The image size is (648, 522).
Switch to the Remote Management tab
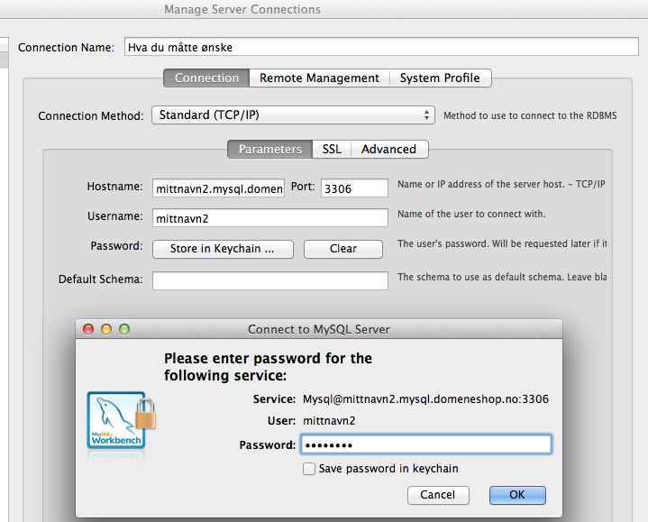coord(319,78)
